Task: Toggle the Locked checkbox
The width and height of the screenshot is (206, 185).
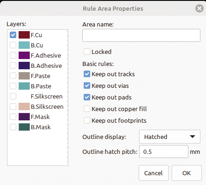Action: 87,52
